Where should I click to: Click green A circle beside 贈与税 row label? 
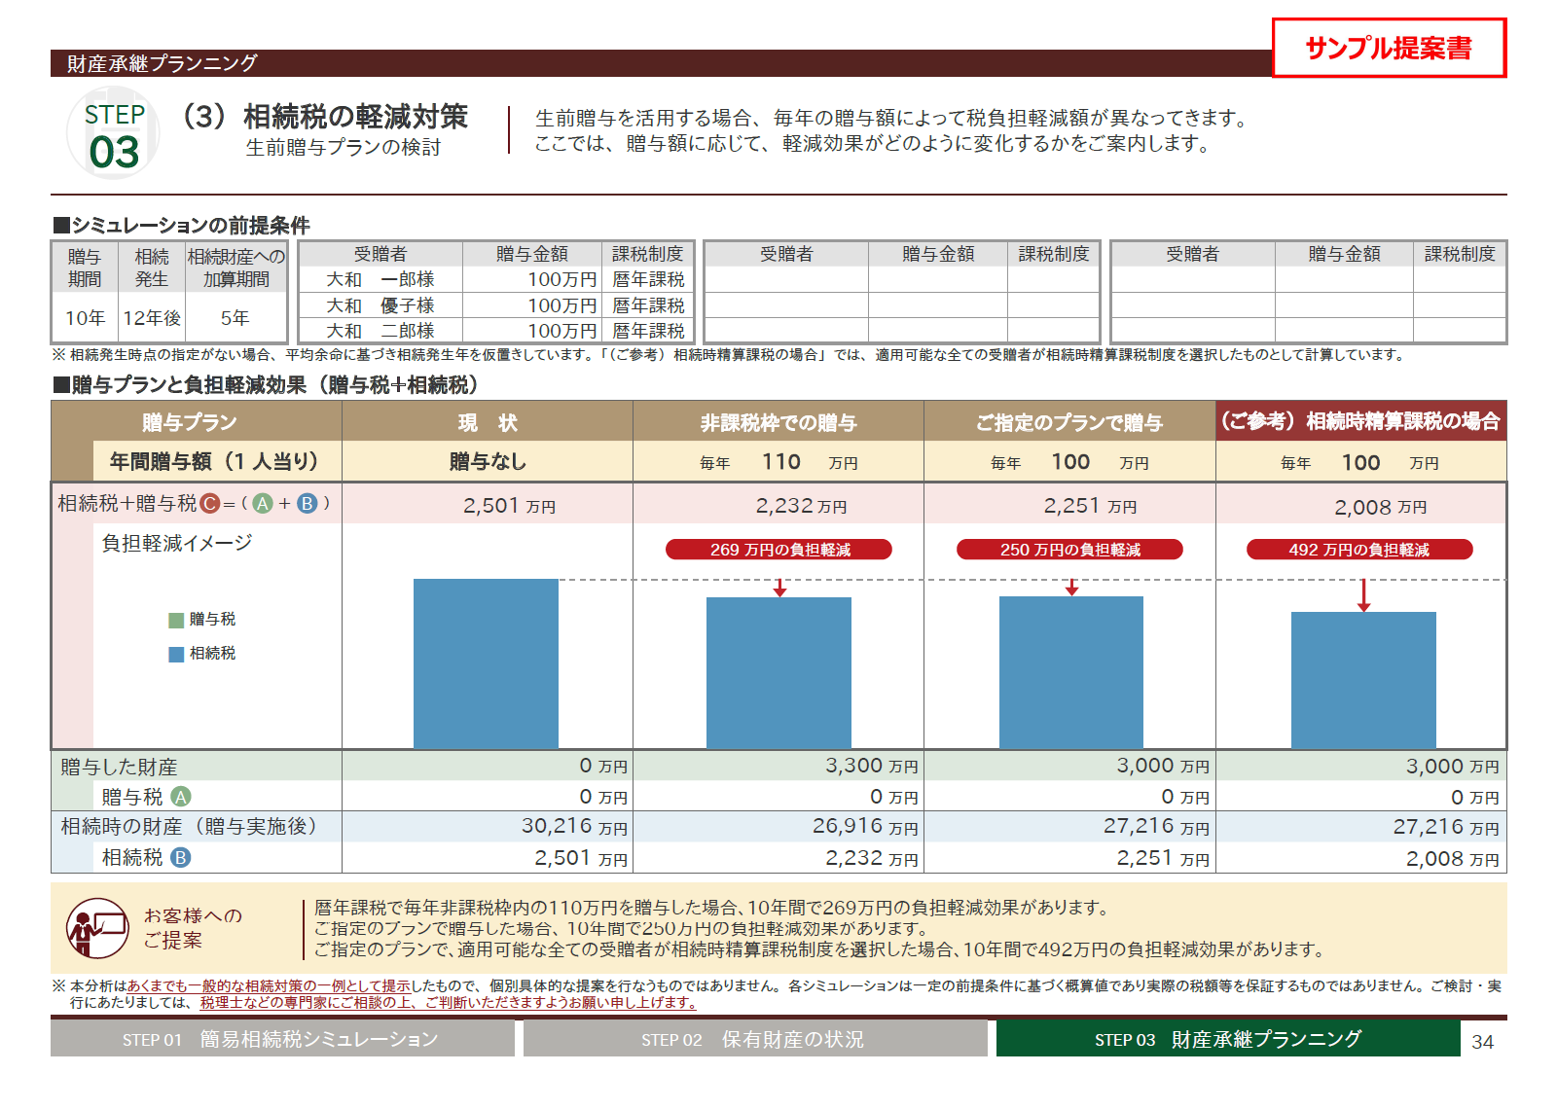pos(181,797)
